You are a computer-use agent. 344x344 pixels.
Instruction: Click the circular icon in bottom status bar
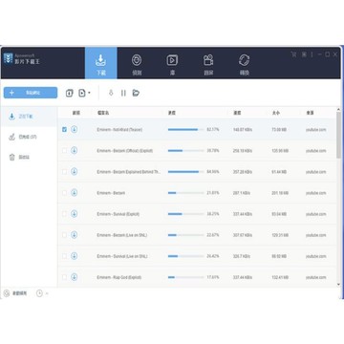tap(7, 293)
